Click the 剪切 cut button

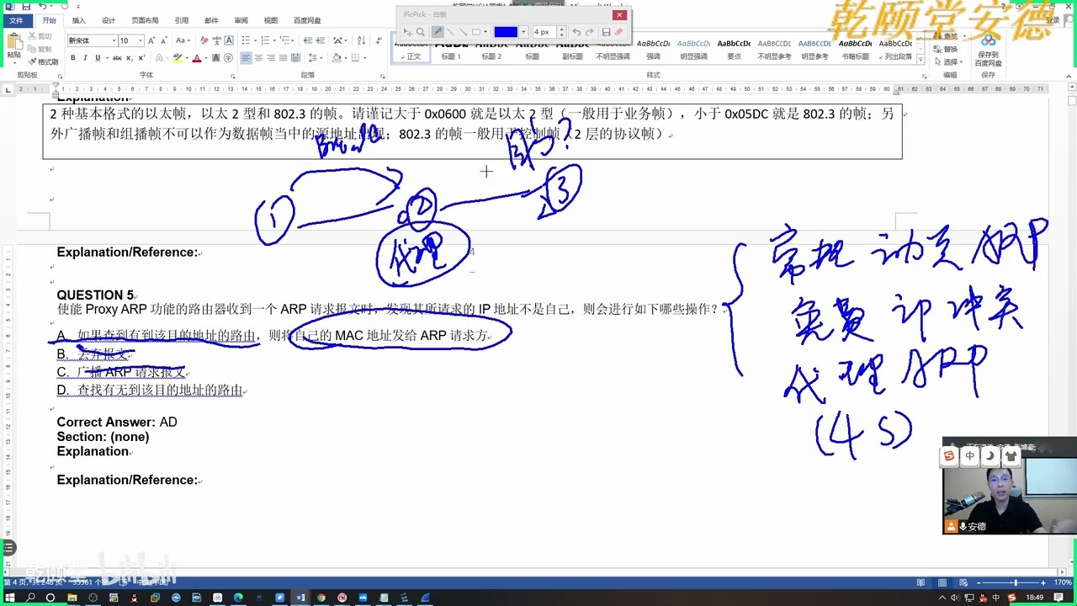coord(40,37)
